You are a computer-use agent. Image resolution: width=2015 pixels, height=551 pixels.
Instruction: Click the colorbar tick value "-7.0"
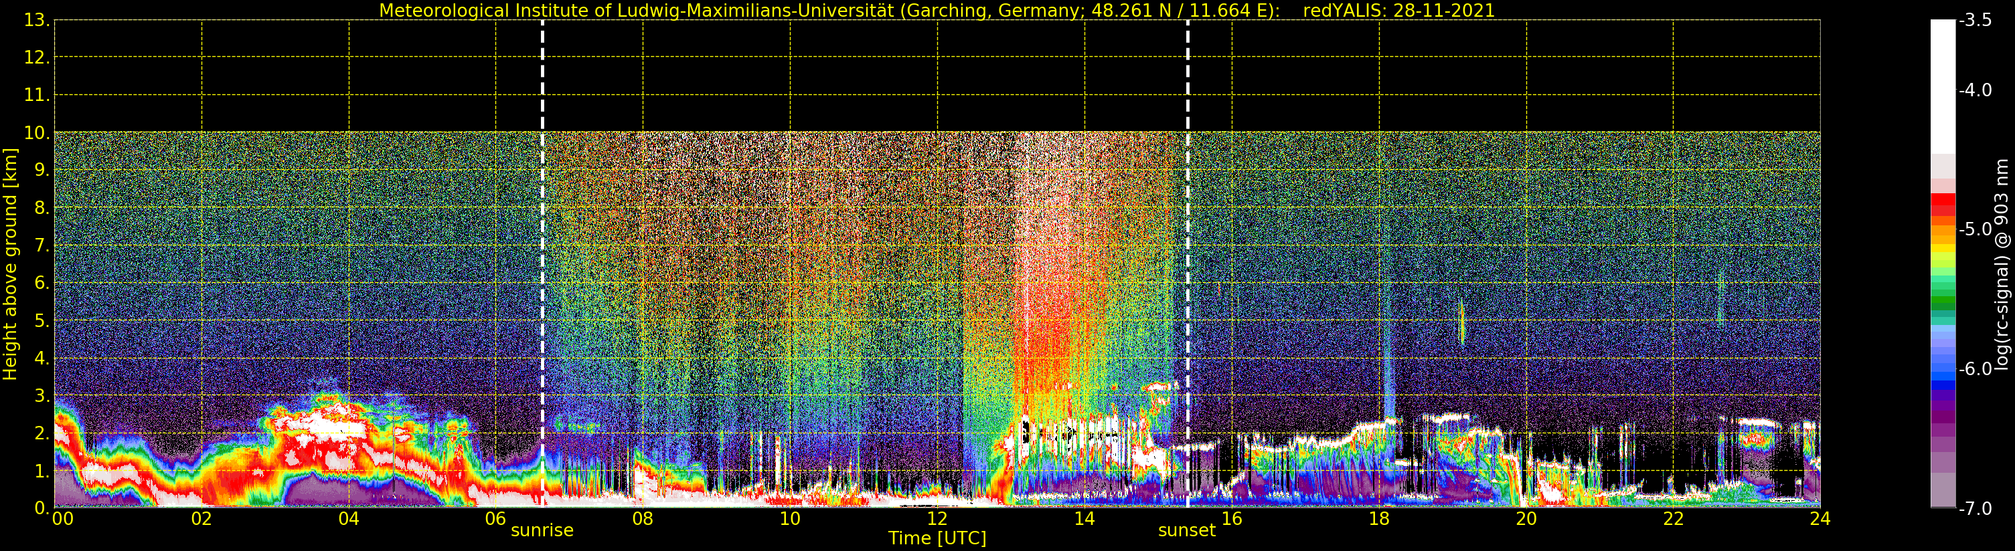click(1975, 509)
